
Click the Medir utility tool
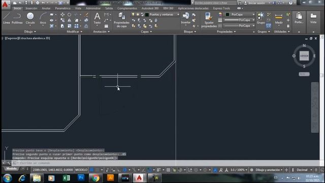(279, 18)
